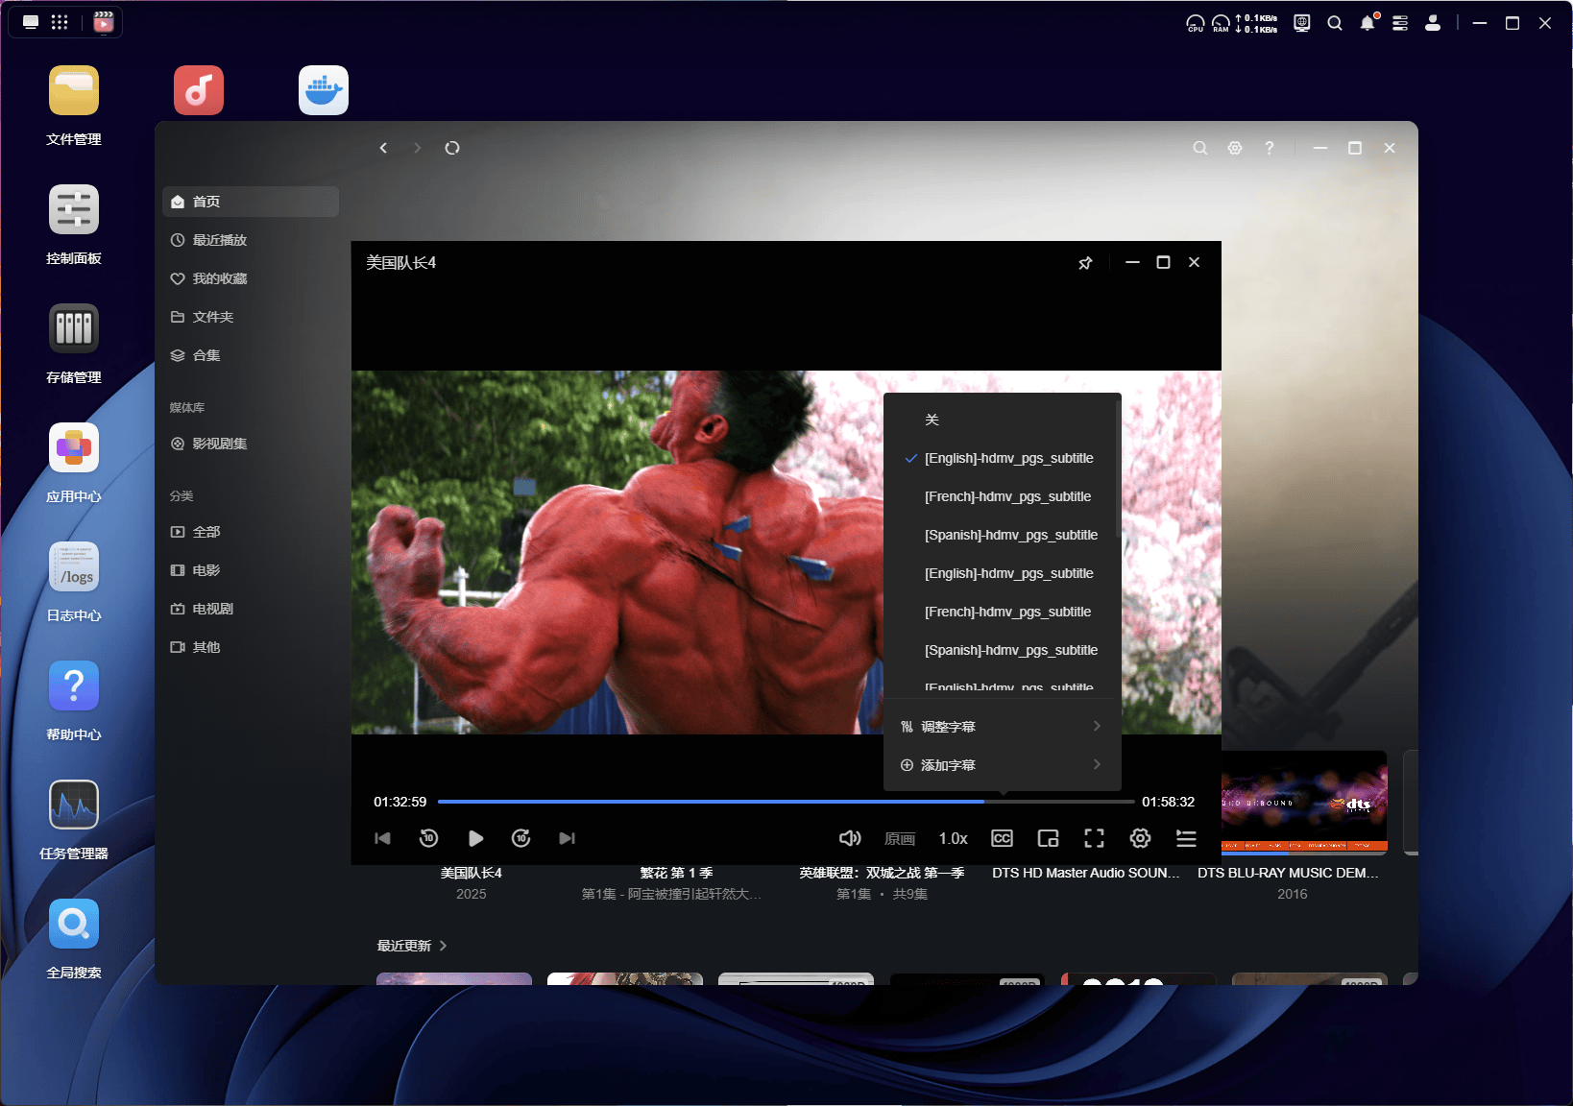Open the player settings gear
This screenshot has height=1106, width=1573.
pyautogui.click(x=1140, y=838)
